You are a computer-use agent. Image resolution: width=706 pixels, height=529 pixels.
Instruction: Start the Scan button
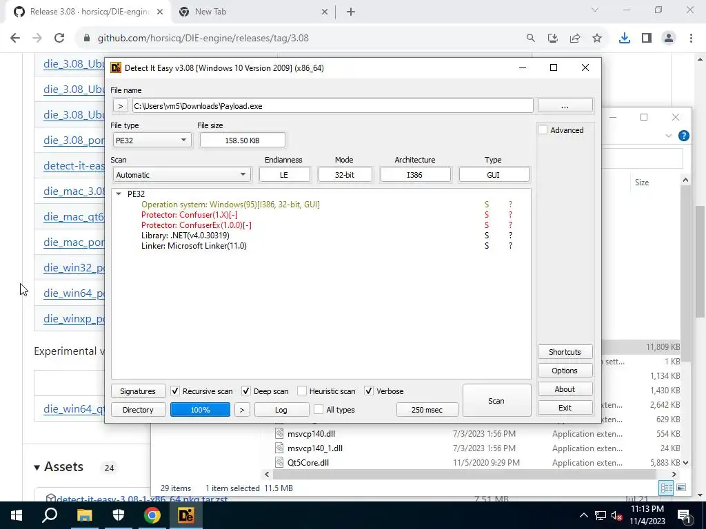pos(496,400)
